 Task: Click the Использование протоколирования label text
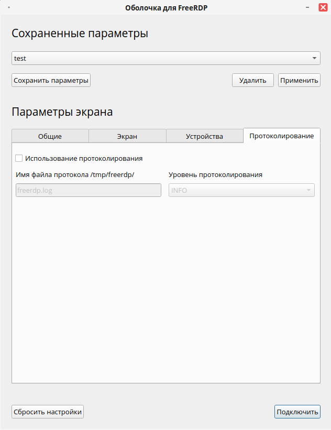[84, 158]
